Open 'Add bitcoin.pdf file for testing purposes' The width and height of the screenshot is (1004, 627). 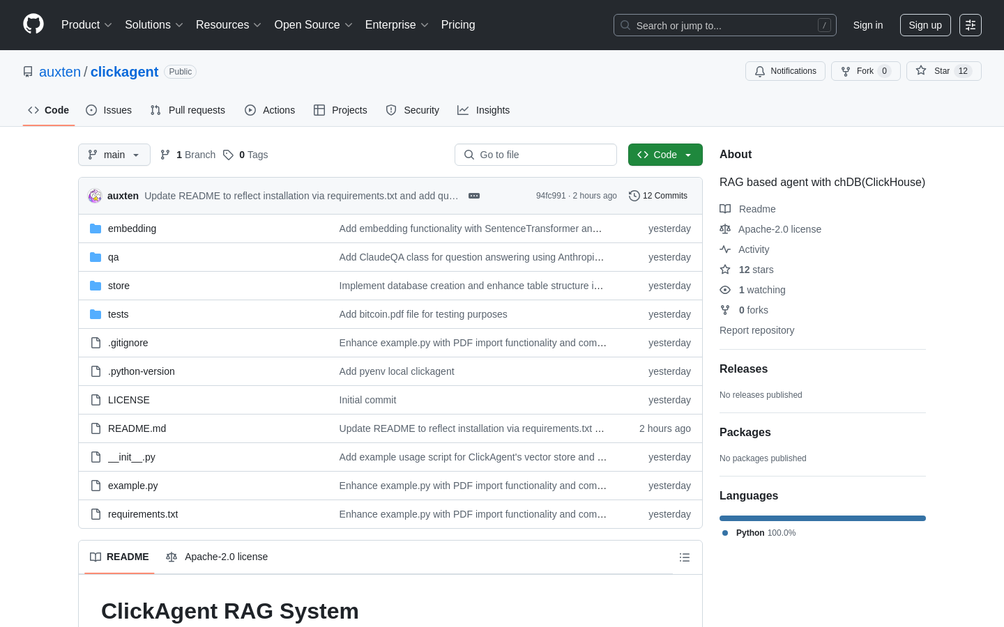[x=423, y=314]
